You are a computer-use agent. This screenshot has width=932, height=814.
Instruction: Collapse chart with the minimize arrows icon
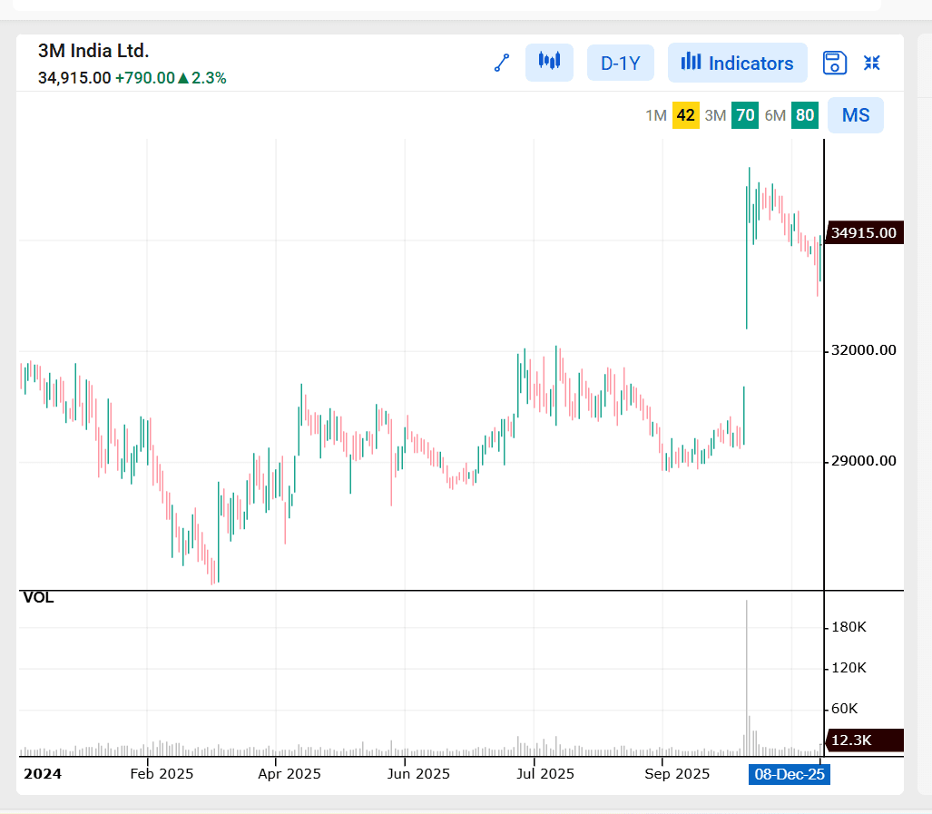point(871,63)
